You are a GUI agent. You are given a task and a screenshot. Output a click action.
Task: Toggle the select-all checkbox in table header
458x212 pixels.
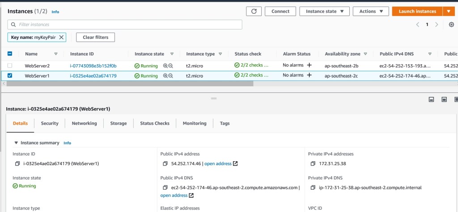click(x=10, y=54)
